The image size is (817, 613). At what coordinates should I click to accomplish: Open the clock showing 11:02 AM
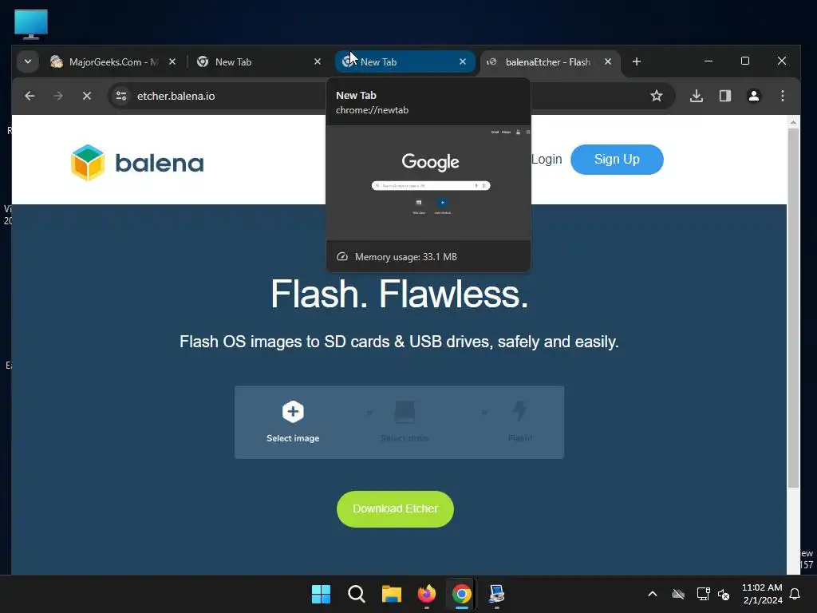(x=762, y=594)
